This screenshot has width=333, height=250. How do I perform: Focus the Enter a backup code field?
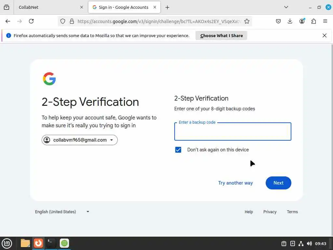233,132
